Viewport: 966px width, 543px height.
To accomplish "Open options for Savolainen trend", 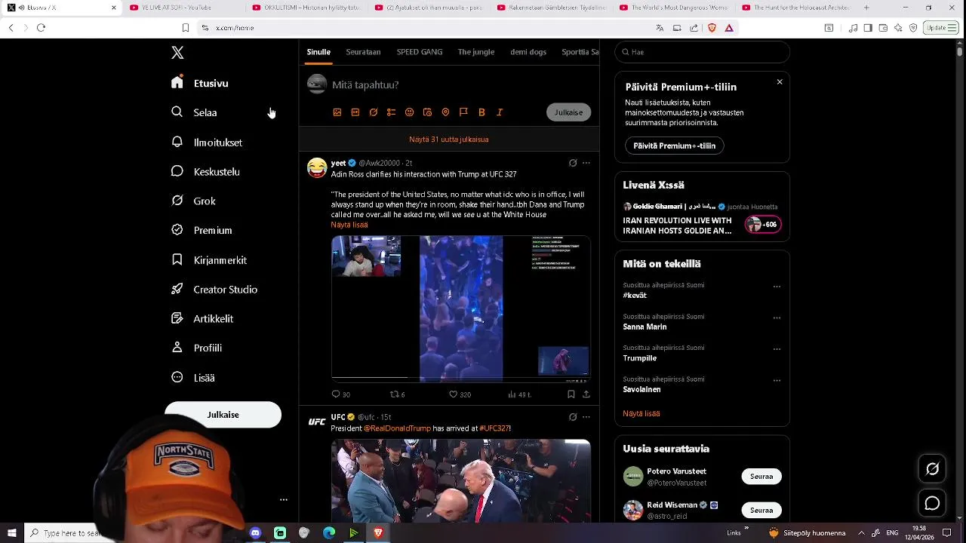I will (x=777, y=381).
